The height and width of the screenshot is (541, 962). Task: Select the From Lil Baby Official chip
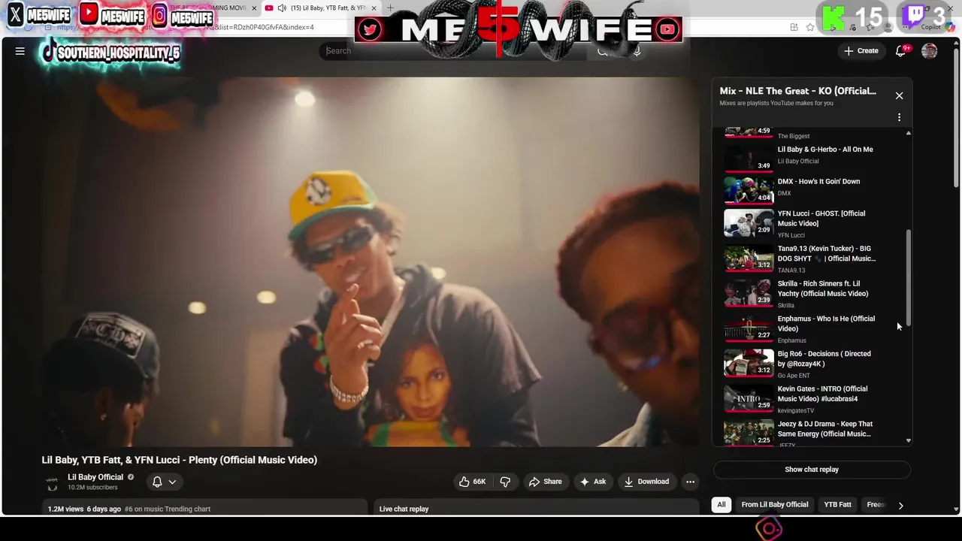pyautogui.click(x=775, y=504)
